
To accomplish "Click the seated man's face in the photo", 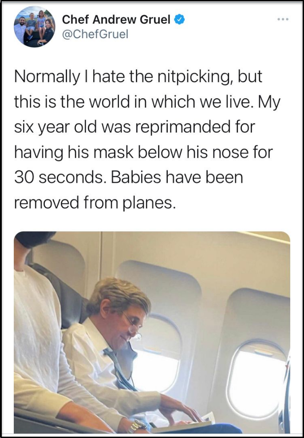I will (x=129, y=325).
